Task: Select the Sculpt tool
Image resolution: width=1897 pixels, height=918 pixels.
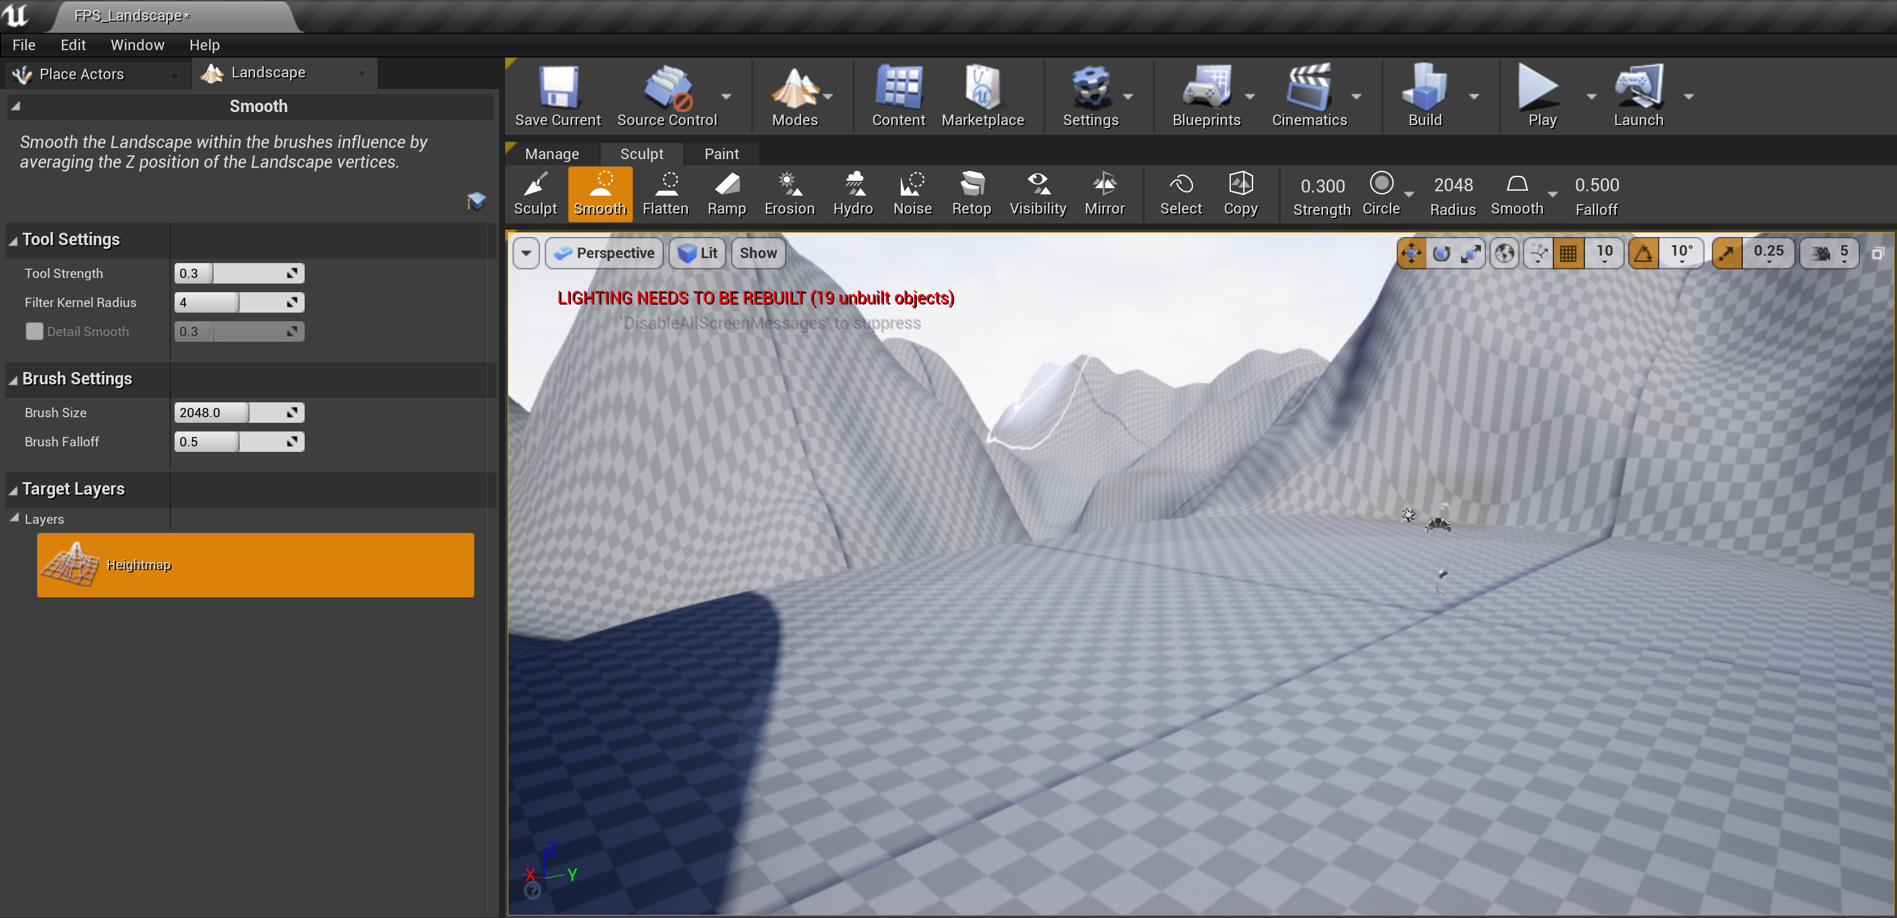Action: click(x=536, y=193)
